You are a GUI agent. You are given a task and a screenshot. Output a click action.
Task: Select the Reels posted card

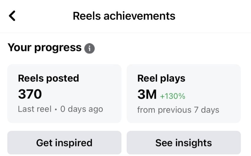coord(64,93)
